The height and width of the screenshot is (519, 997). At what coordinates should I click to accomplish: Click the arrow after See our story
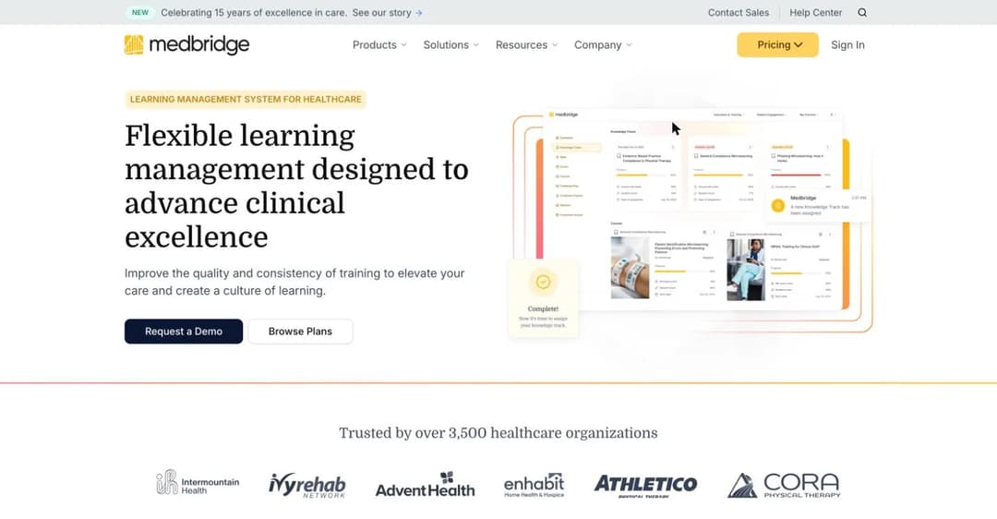tap(419, 13)
